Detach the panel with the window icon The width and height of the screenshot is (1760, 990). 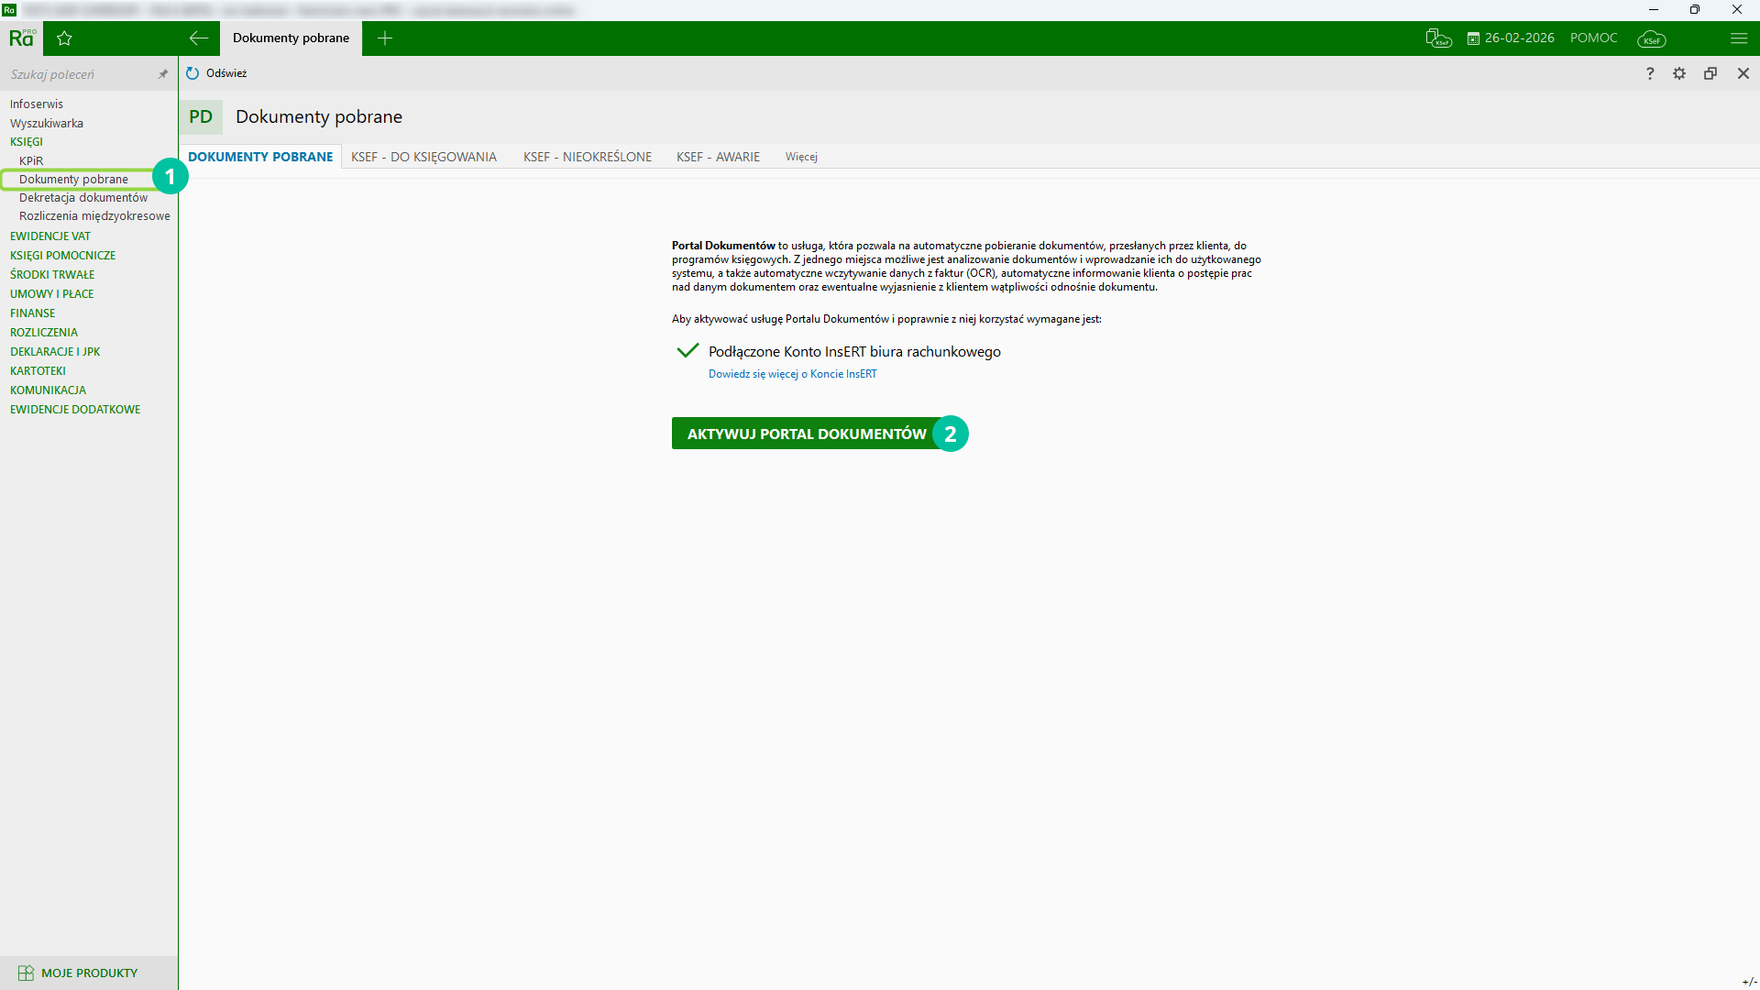click(1710, 73)
